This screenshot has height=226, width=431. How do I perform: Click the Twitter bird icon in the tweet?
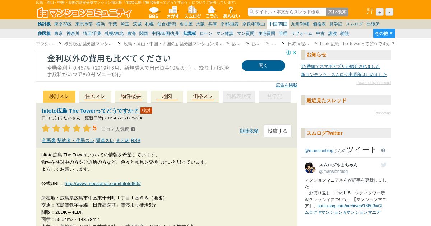(x=384, y=165)
